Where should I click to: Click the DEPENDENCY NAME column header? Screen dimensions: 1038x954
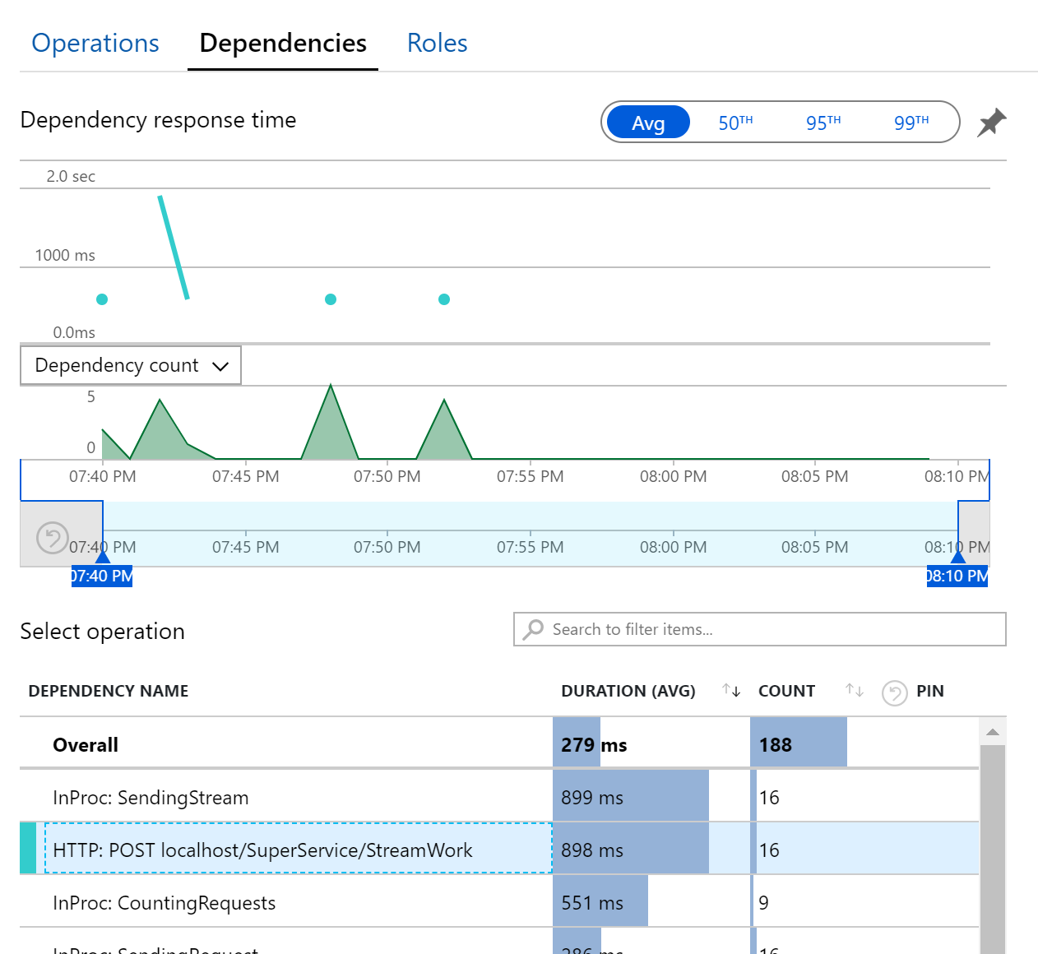point(109,691)
